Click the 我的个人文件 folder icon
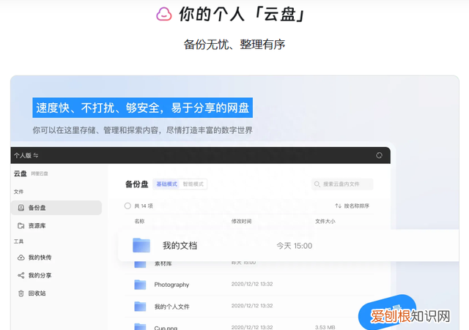The image size is (469, 330). (x=140, y=307)
